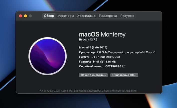Open the Хранилище tab
This screenshot has height=108, width=177.
(x=86, y=16)
